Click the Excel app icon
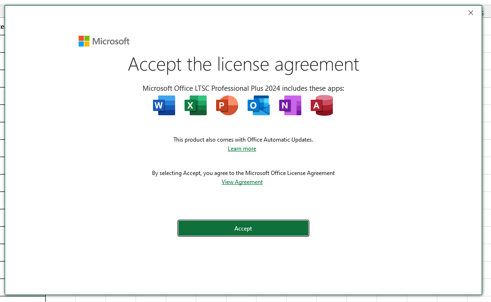 (x=196, y=105)
